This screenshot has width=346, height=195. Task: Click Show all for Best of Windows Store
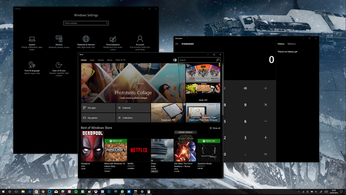pos(215,128)
